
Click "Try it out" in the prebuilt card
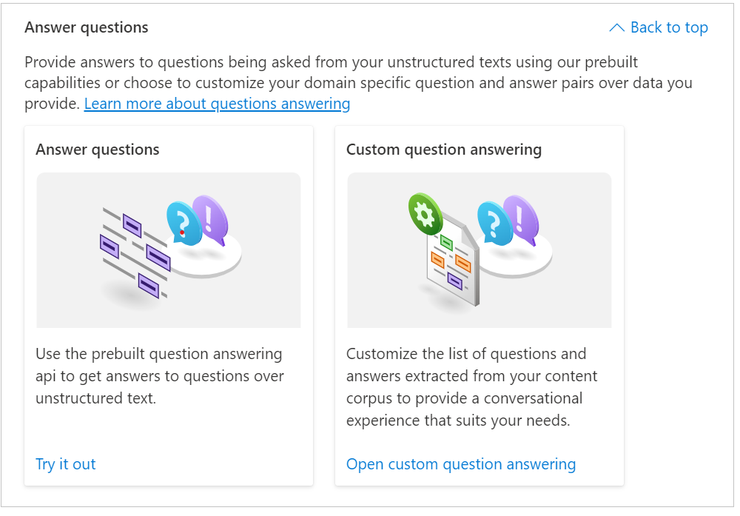[66, 464]
